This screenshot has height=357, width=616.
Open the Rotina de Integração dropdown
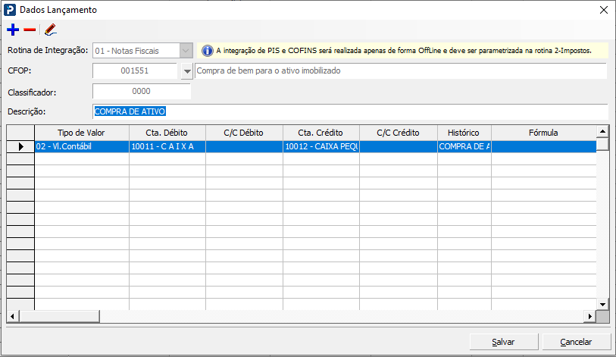[x=186, y=51]
